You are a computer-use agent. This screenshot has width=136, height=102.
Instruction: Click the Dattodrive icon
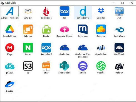pyautogui.click(x=83, y=11)
